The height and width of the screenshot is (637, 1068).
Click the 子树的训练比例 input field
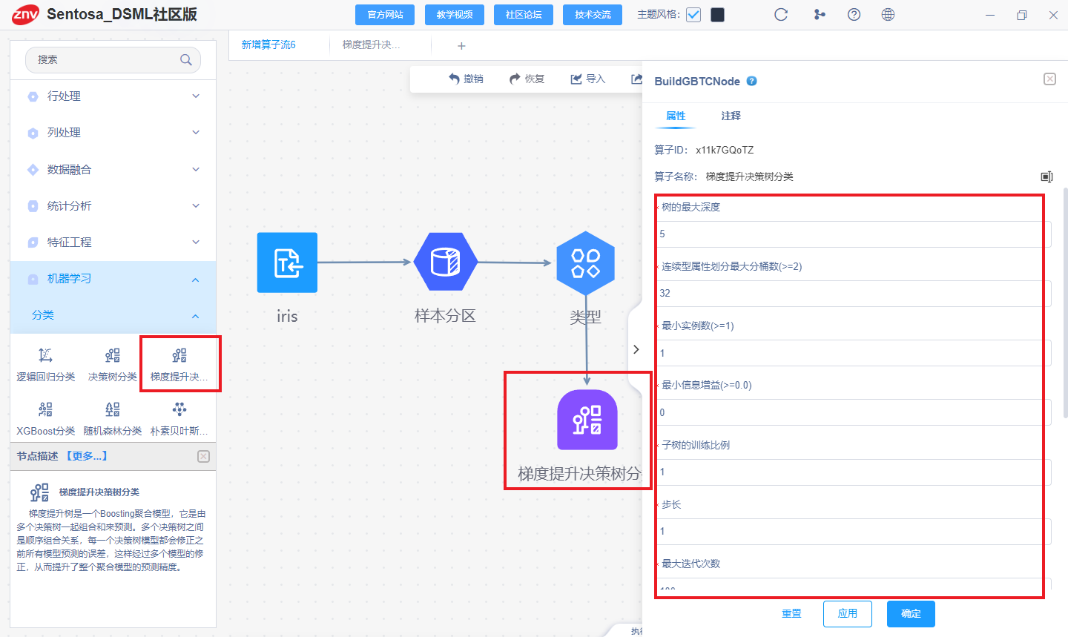(x=853, y=472)
